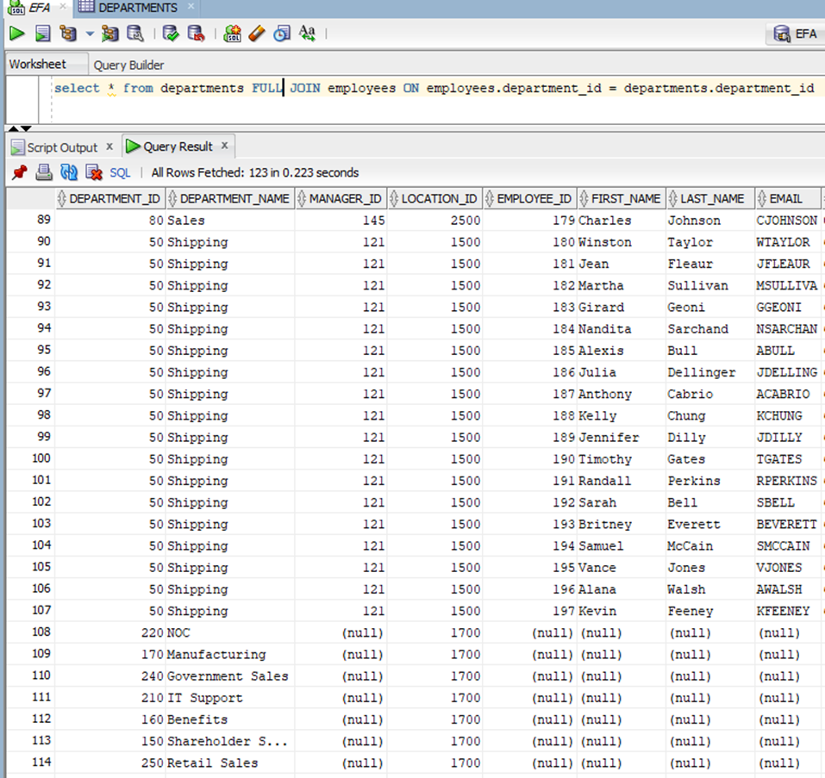Click the 'Retail Sales' department cell
This screenshot has height=778, width=825.
[230, 762]
